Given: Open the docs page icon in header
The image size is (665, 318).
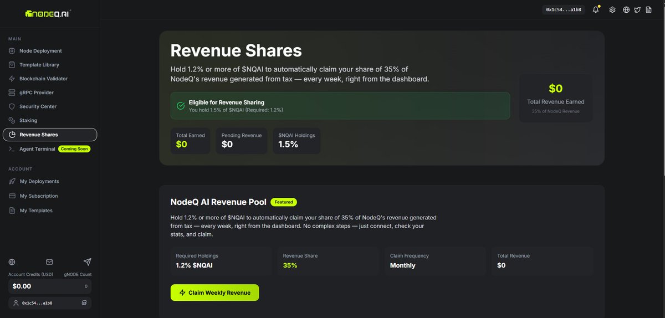Looking at the screenshot, I should pos(648,9).
